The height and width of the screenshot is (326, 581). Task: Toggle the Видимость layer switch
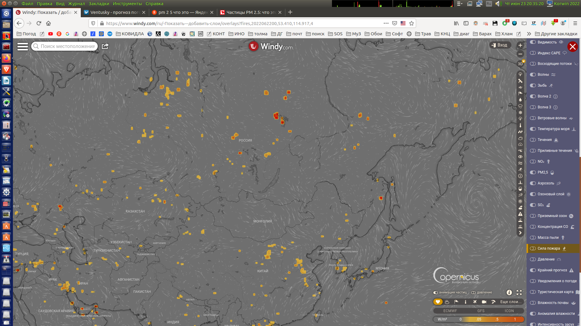pyautogui.click(x=533, y=42)
